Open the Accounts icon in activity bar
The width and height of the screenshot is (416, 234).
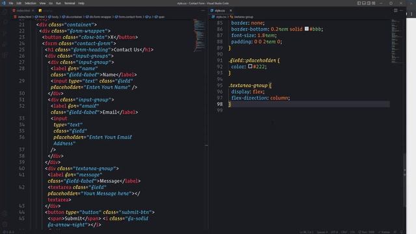(x=5, y=214)
